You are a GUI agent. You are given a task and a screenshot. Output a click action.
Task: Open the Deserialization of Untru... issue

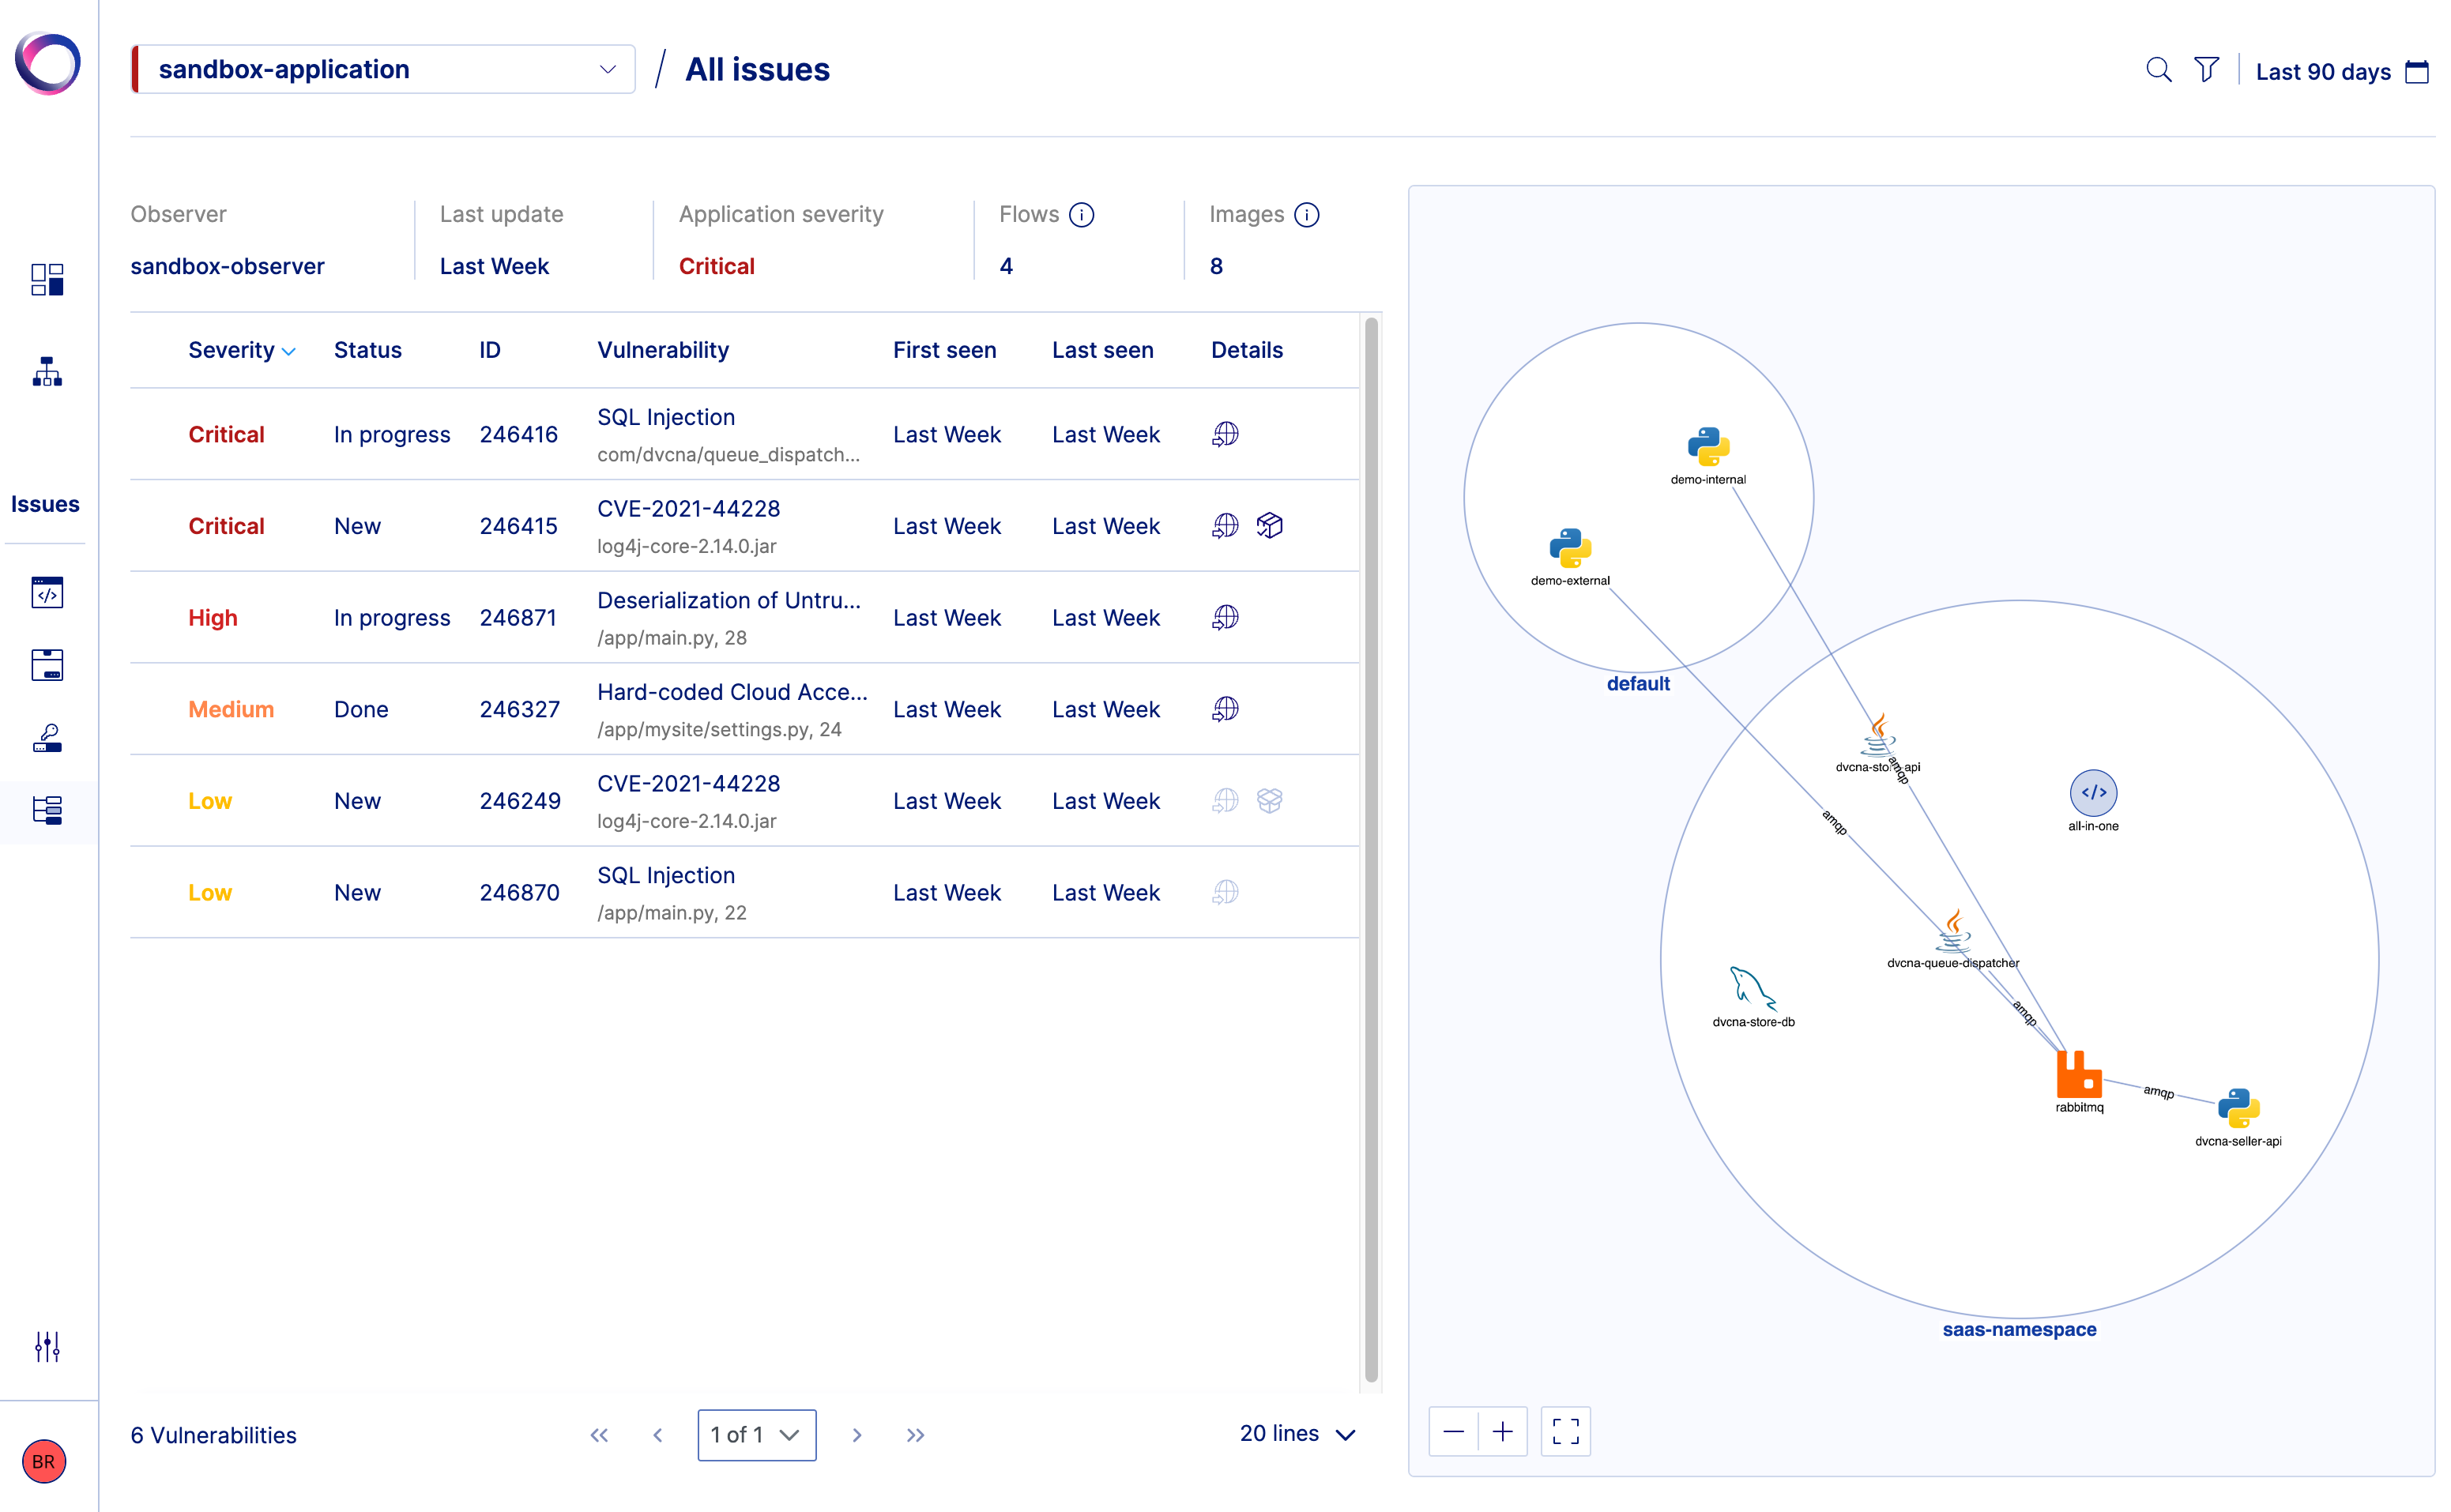[x=728, y=600]
